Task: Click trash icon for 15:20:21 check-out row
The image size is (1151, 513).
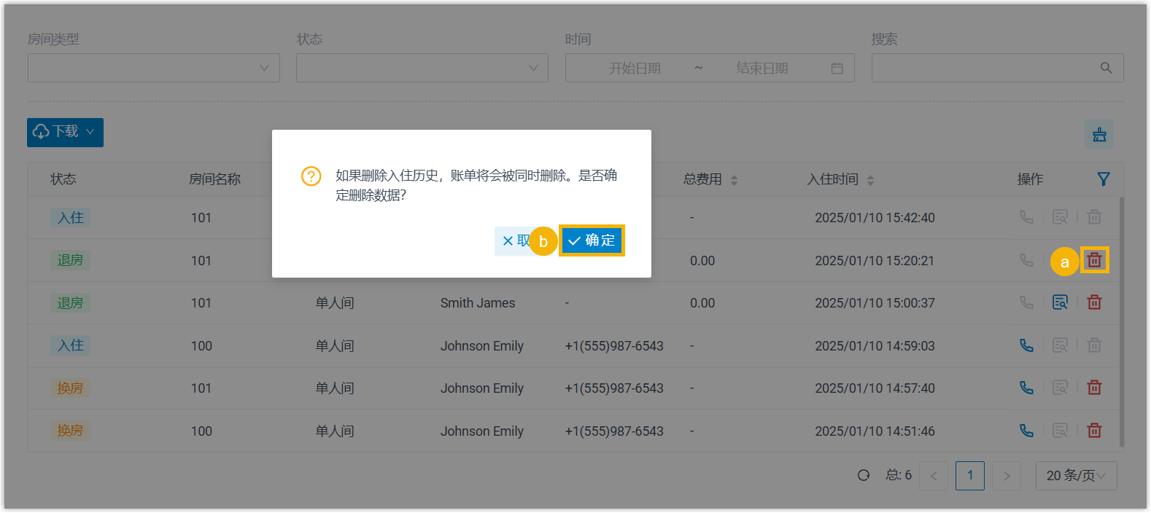Action: [1094, 260]
